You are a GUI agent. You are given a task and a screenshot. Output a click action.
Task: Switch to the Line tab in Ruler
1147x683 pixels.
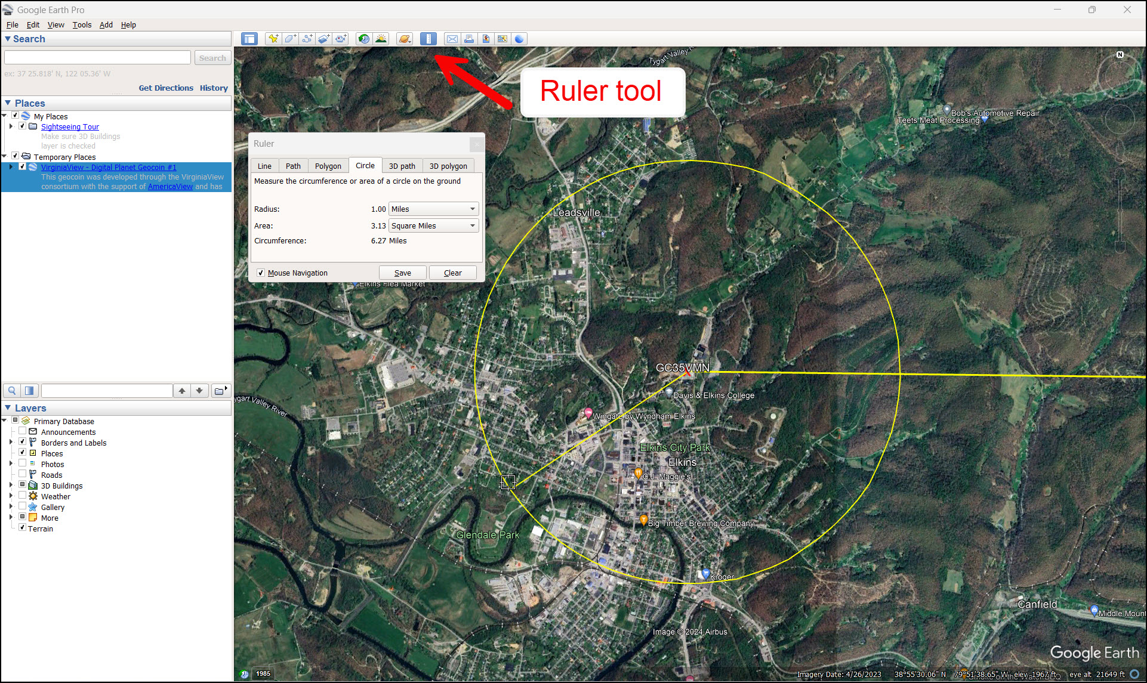coord(264,166)
